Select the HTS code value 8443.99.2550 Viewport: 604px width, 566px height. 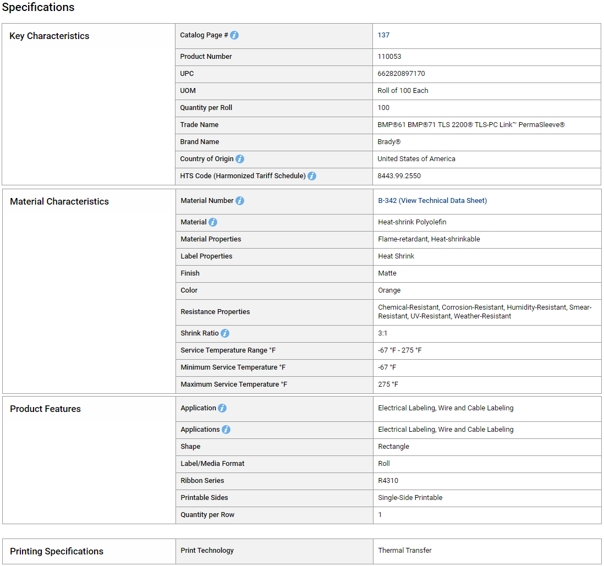pyautogui.click(x=399, y=176)
